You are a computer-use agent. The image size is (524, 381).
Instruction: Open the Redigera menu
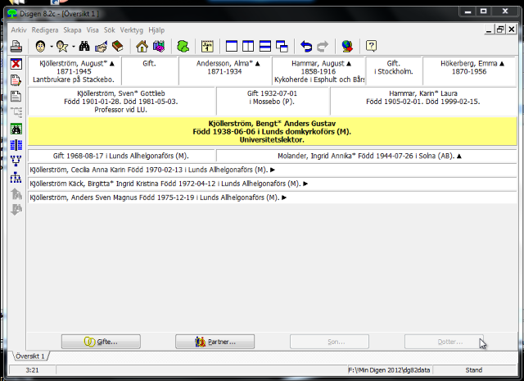45,29
